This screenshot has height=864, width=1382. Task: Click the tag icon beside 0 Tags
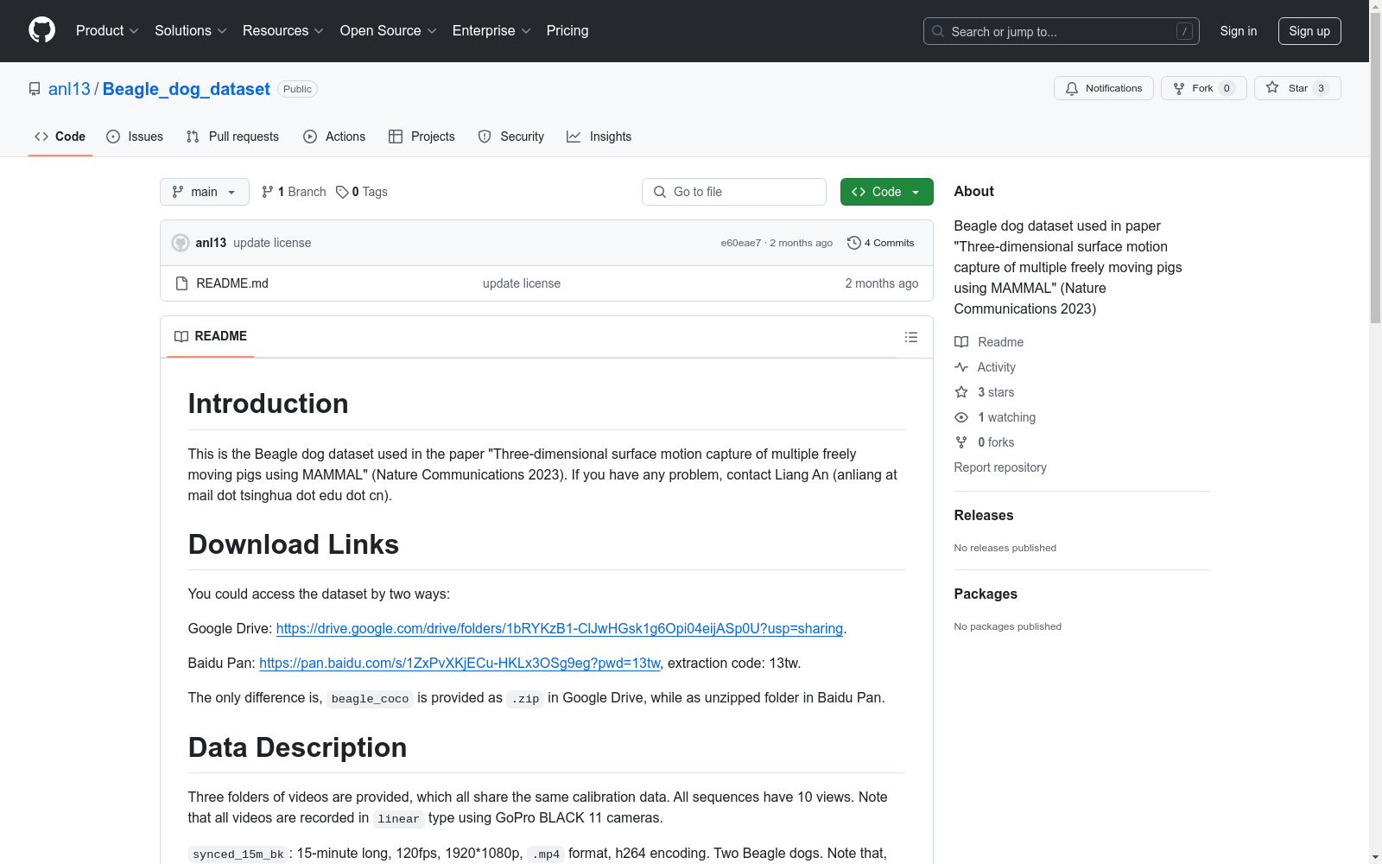(342, 192)
